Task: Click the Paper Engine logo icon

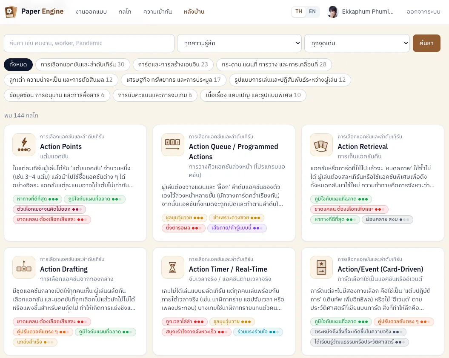Action: pyautogui.click(x=11, y=12)
